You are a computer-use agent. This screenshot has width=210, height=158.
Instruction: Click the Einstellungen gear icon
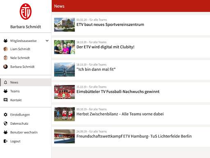5,115
